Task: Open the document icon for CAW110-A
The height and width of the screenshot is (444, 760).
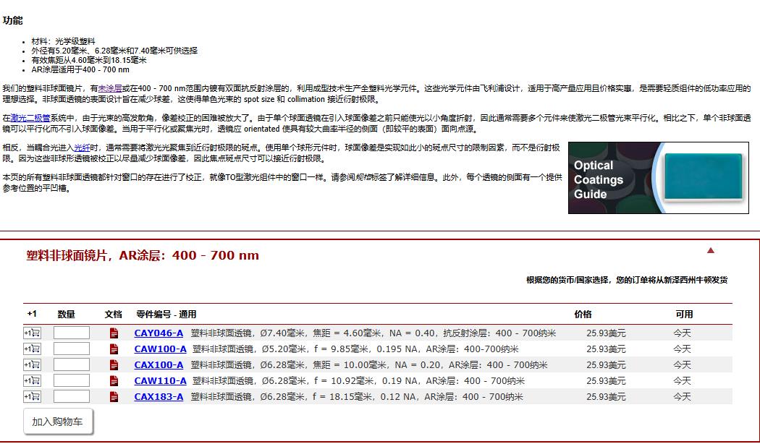Action: click(x=114, y=381)
